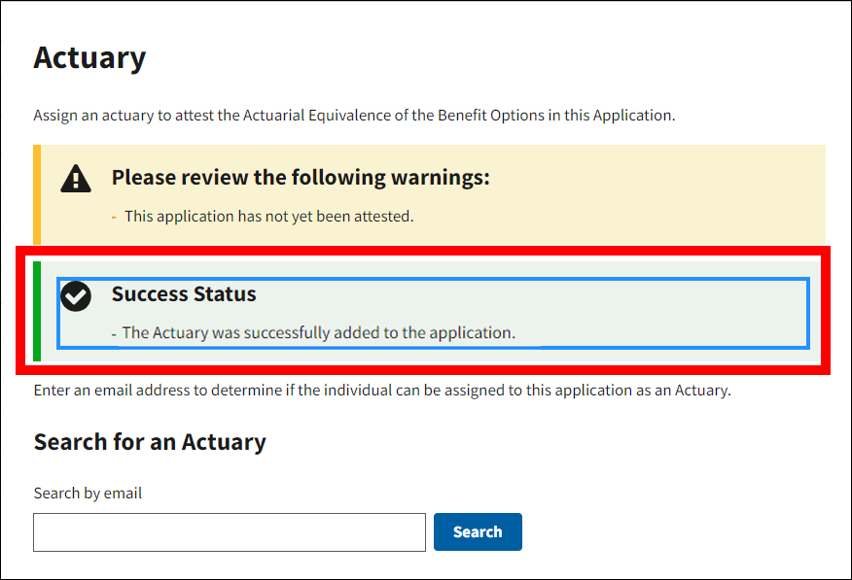Click the "Assign an actuary to attest" description
Image resolution: width=852 pixels, height=580 pixels.
pyautogui.click(x=354, y=116)
